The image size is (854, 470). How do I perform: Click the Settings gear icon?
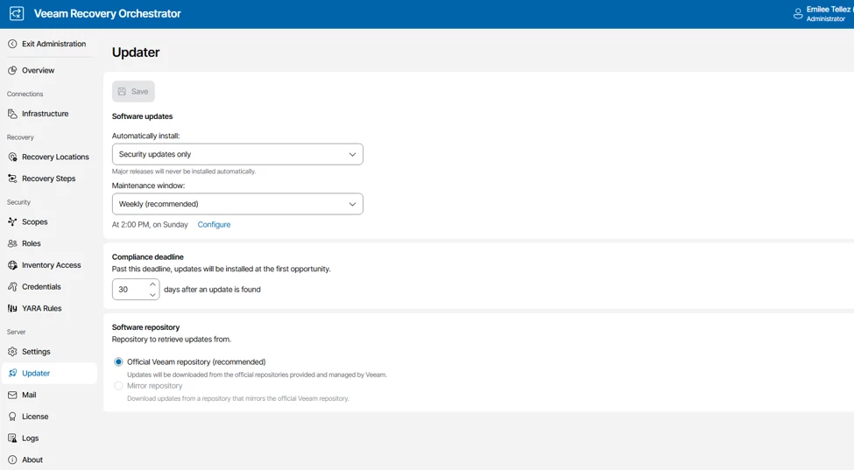tap(12, 352)
